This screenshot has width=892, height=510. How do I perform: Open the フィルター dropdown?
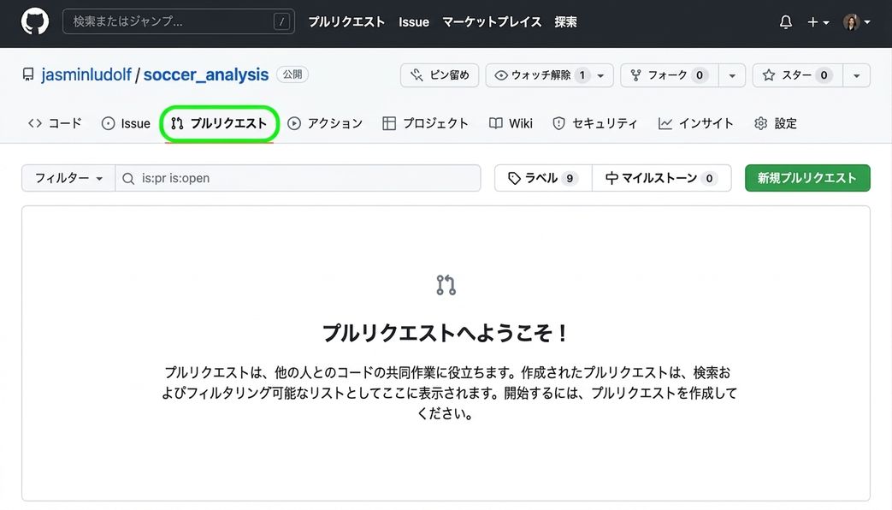click(68, 178)
